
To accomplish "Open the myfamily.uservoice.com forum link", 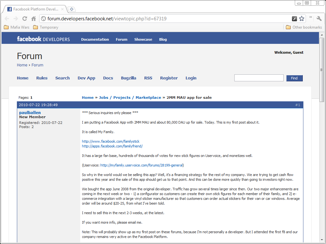I will tap(141, 165).
